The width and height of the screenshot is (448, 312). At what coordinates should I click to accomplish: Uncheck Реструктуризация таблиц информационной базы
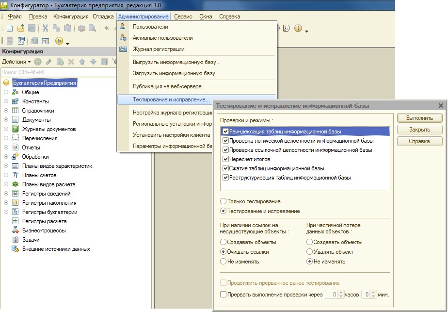(x=226, y=178)
